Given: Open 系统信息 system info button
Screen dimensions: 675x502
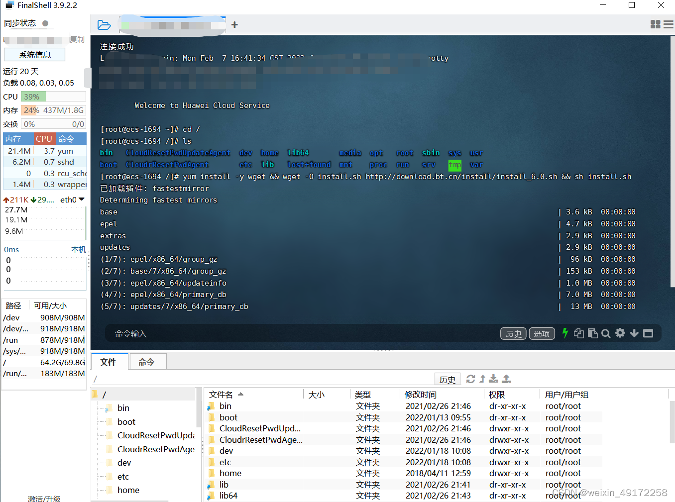Looking at the screenshot, I should [x=34, y=55].
